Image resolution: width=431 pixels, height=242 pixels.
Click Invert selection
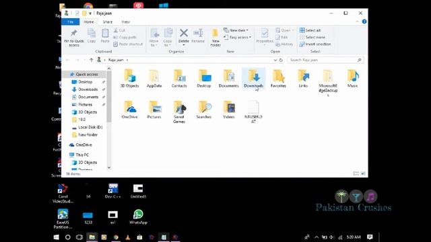coord(315,44)
